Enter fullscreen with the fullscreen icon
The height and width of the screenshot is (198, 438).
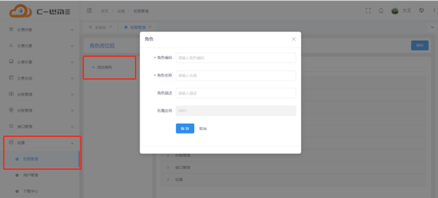(x=368, y=11)
